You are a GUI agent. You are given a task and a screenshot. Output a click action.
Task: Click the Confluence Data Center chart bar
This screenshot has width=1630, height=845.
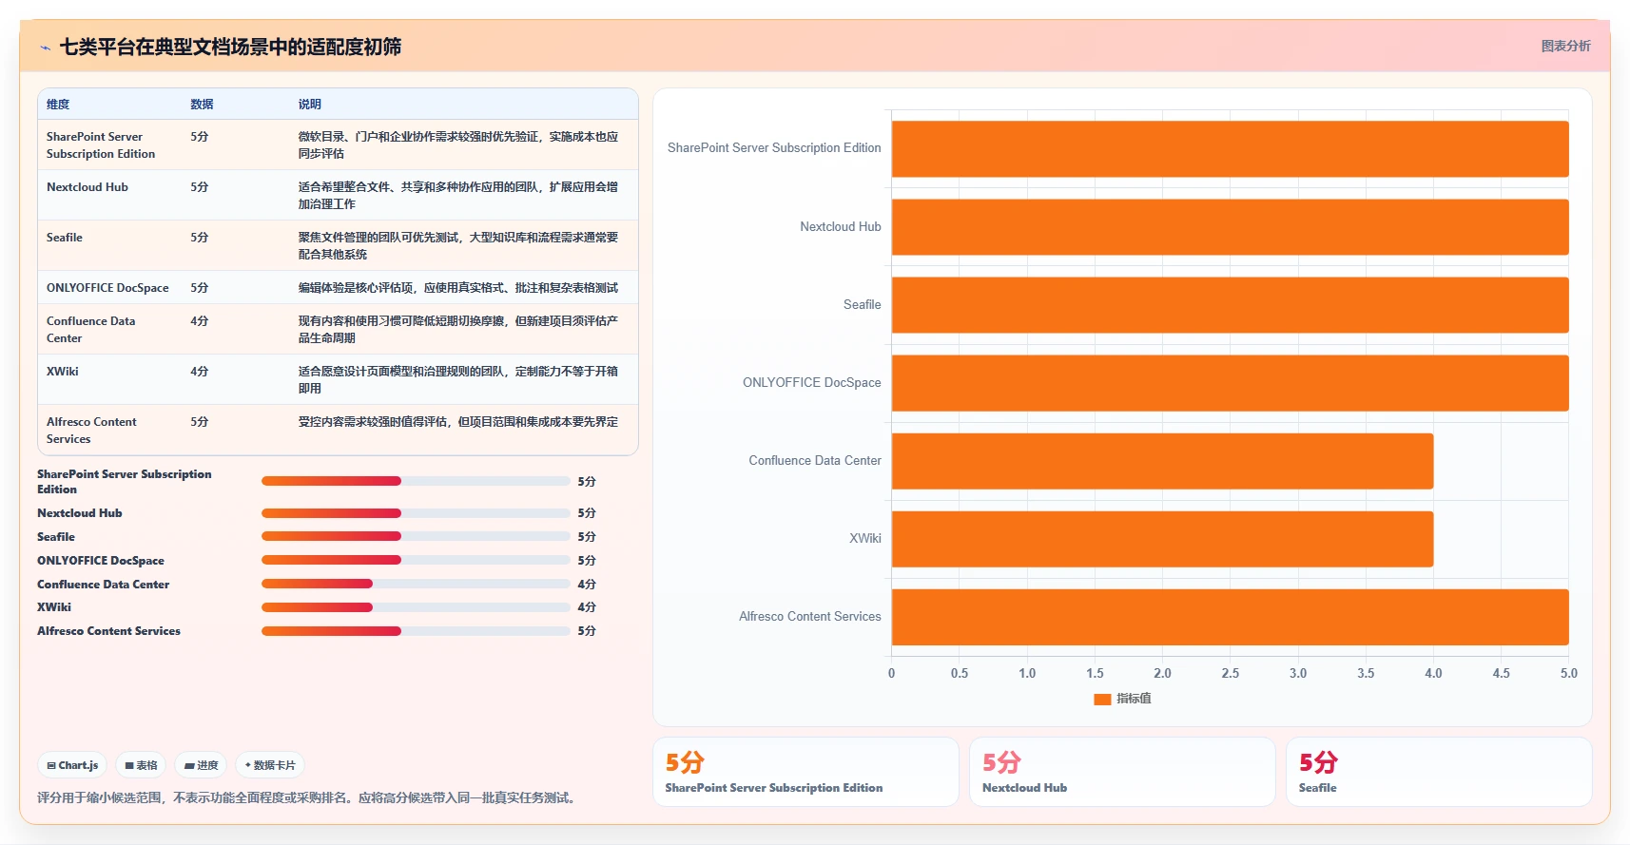(x=1162, y=461)
